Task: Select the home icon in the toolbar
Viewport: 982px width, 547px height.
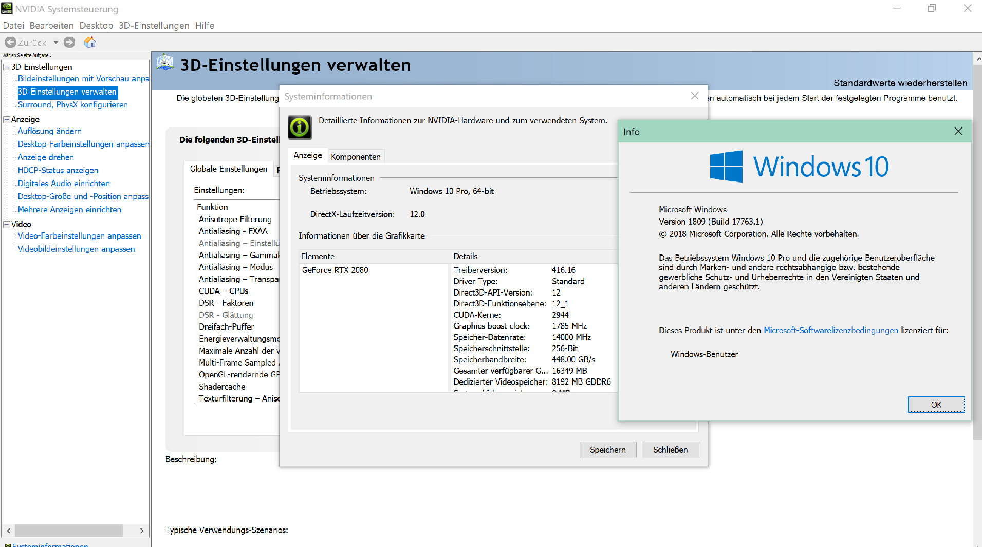Action: tap(90, 42)
